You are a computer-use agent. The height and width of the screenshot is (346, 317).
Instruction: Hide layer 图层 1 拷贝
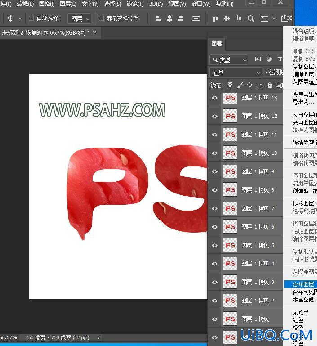pyautogui.click(x=215, y=319)
